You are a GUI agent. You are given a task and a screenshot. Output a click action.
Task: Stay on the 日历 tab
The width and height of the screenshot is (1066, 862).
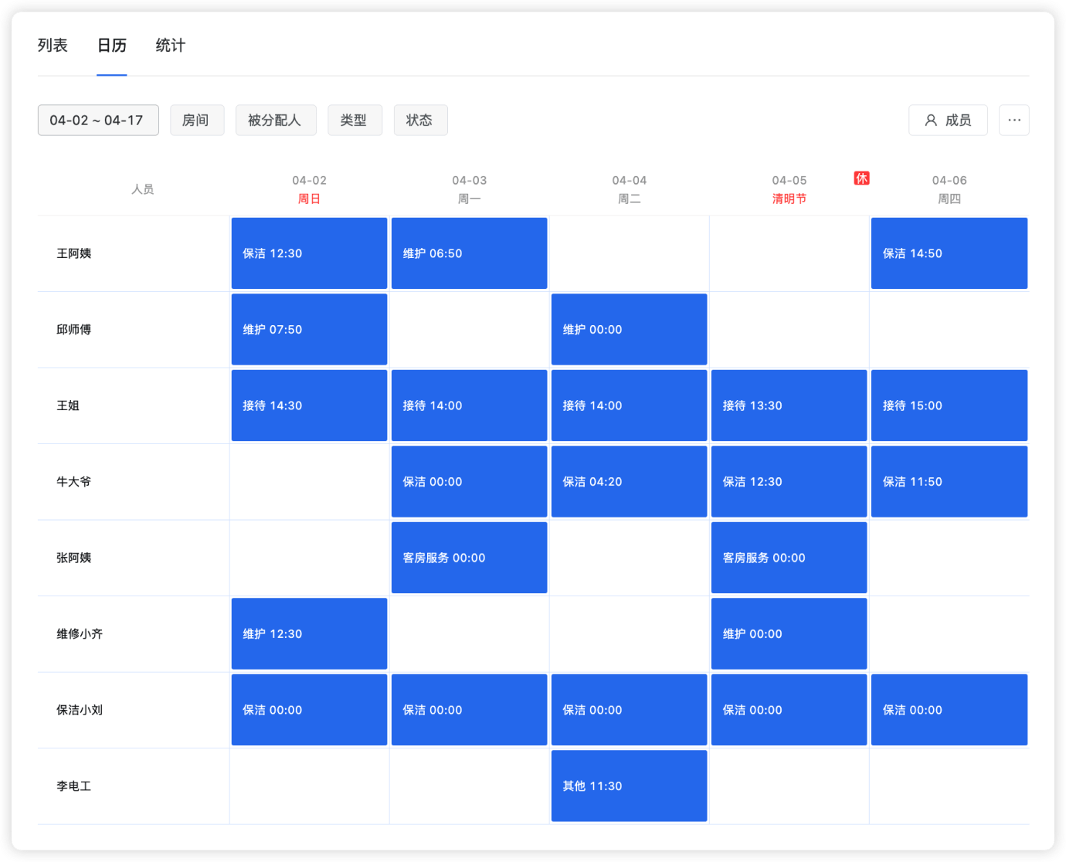click(111, 45)
